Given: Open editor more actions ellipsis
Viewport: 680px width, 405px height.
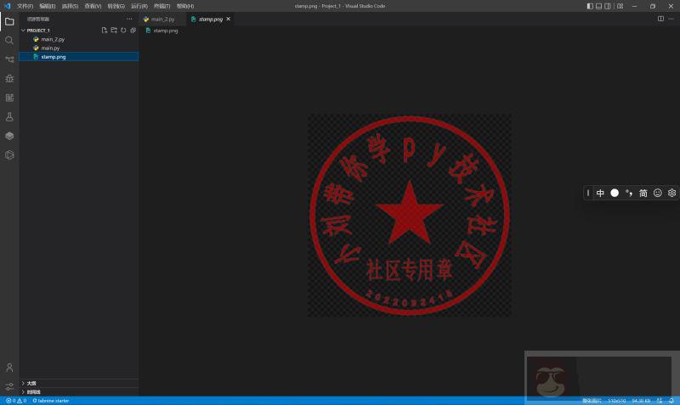Looking at the screenshot, I should pos(671,19).
